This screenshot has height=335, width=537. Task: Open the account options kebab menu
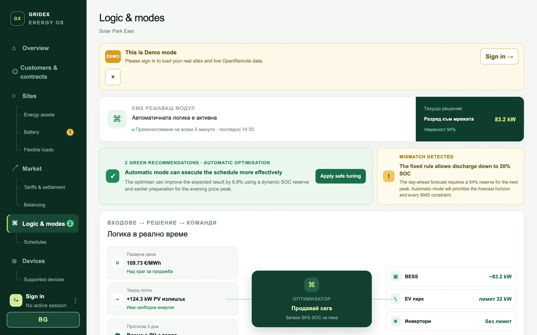75,301
